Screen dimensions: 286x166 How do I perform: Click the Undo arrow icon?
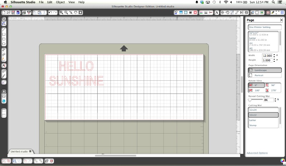pyautogui.click(x=50, y=12)
